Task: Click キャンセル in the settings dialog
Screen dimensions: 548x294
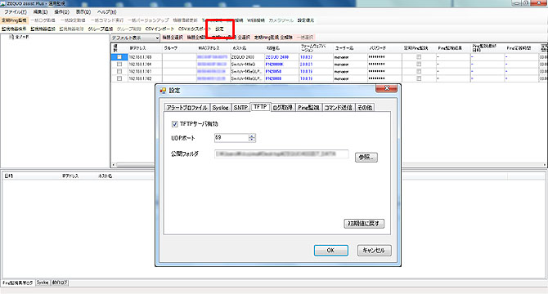Action: (x=374, y=251)
